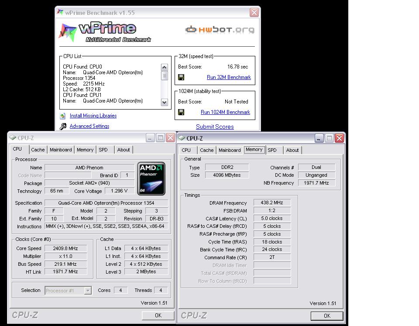Click the save icon beside Run 1024M Benchmark
This screenshot has width=419, height=326.
(181, 112)
